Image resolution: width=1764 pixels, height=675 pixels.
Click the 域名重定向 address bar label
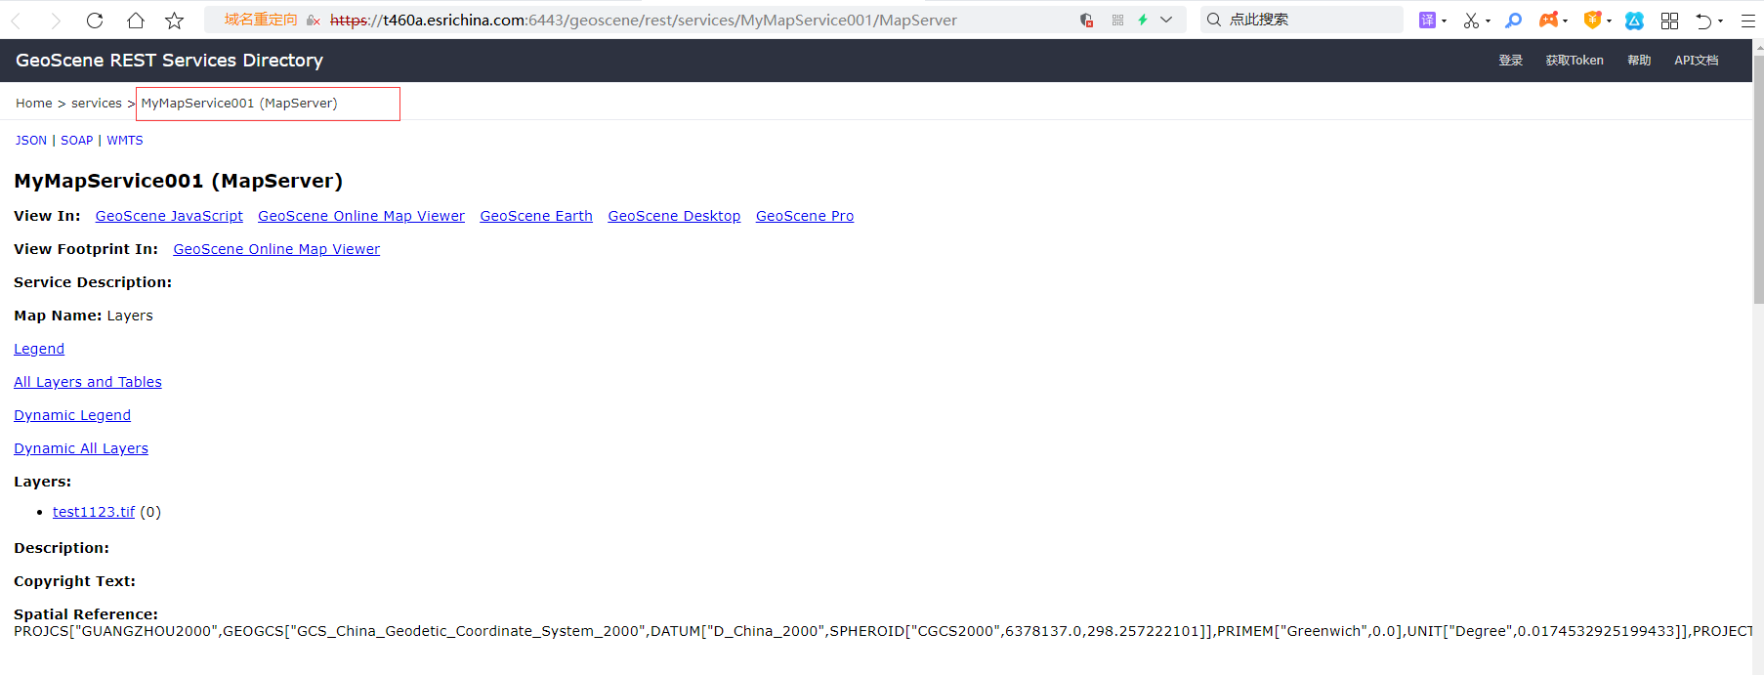pyautogui.click(x=261, y=20)
